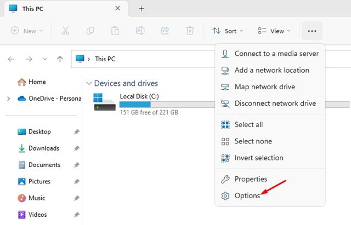Click the 151 GB free of 221 GB text
Viewport: 351px width, 225px height.
[149, 112]
